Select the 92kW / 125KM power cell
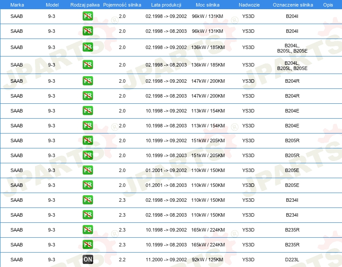The image size is (342, 267). point(208,260)
